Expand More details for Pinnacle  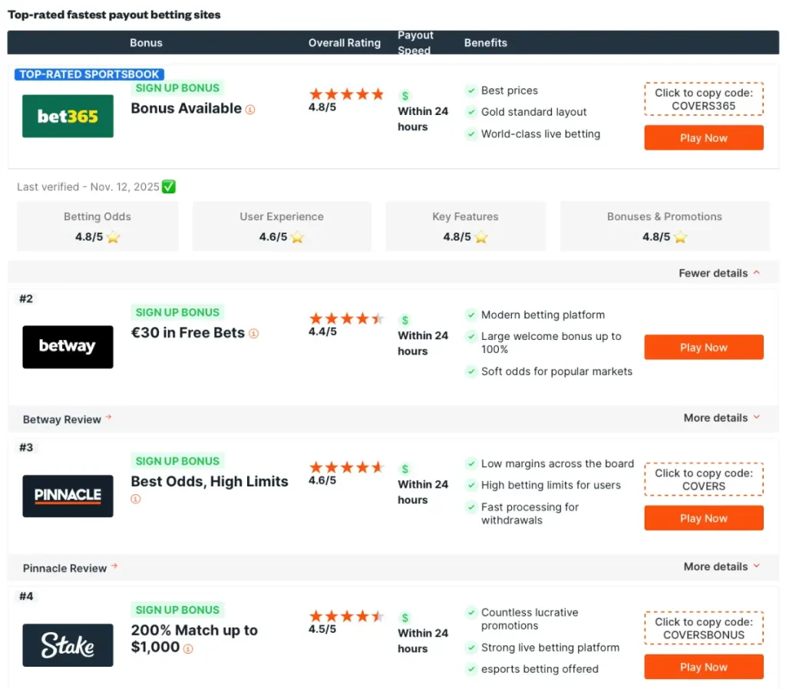point(722,567)
